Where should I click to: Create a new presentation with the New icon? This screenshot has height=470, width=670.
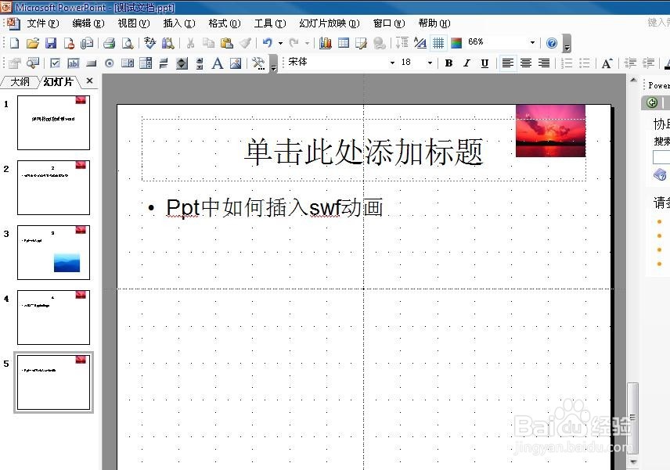pyautogui.click(x=13, y=41)
